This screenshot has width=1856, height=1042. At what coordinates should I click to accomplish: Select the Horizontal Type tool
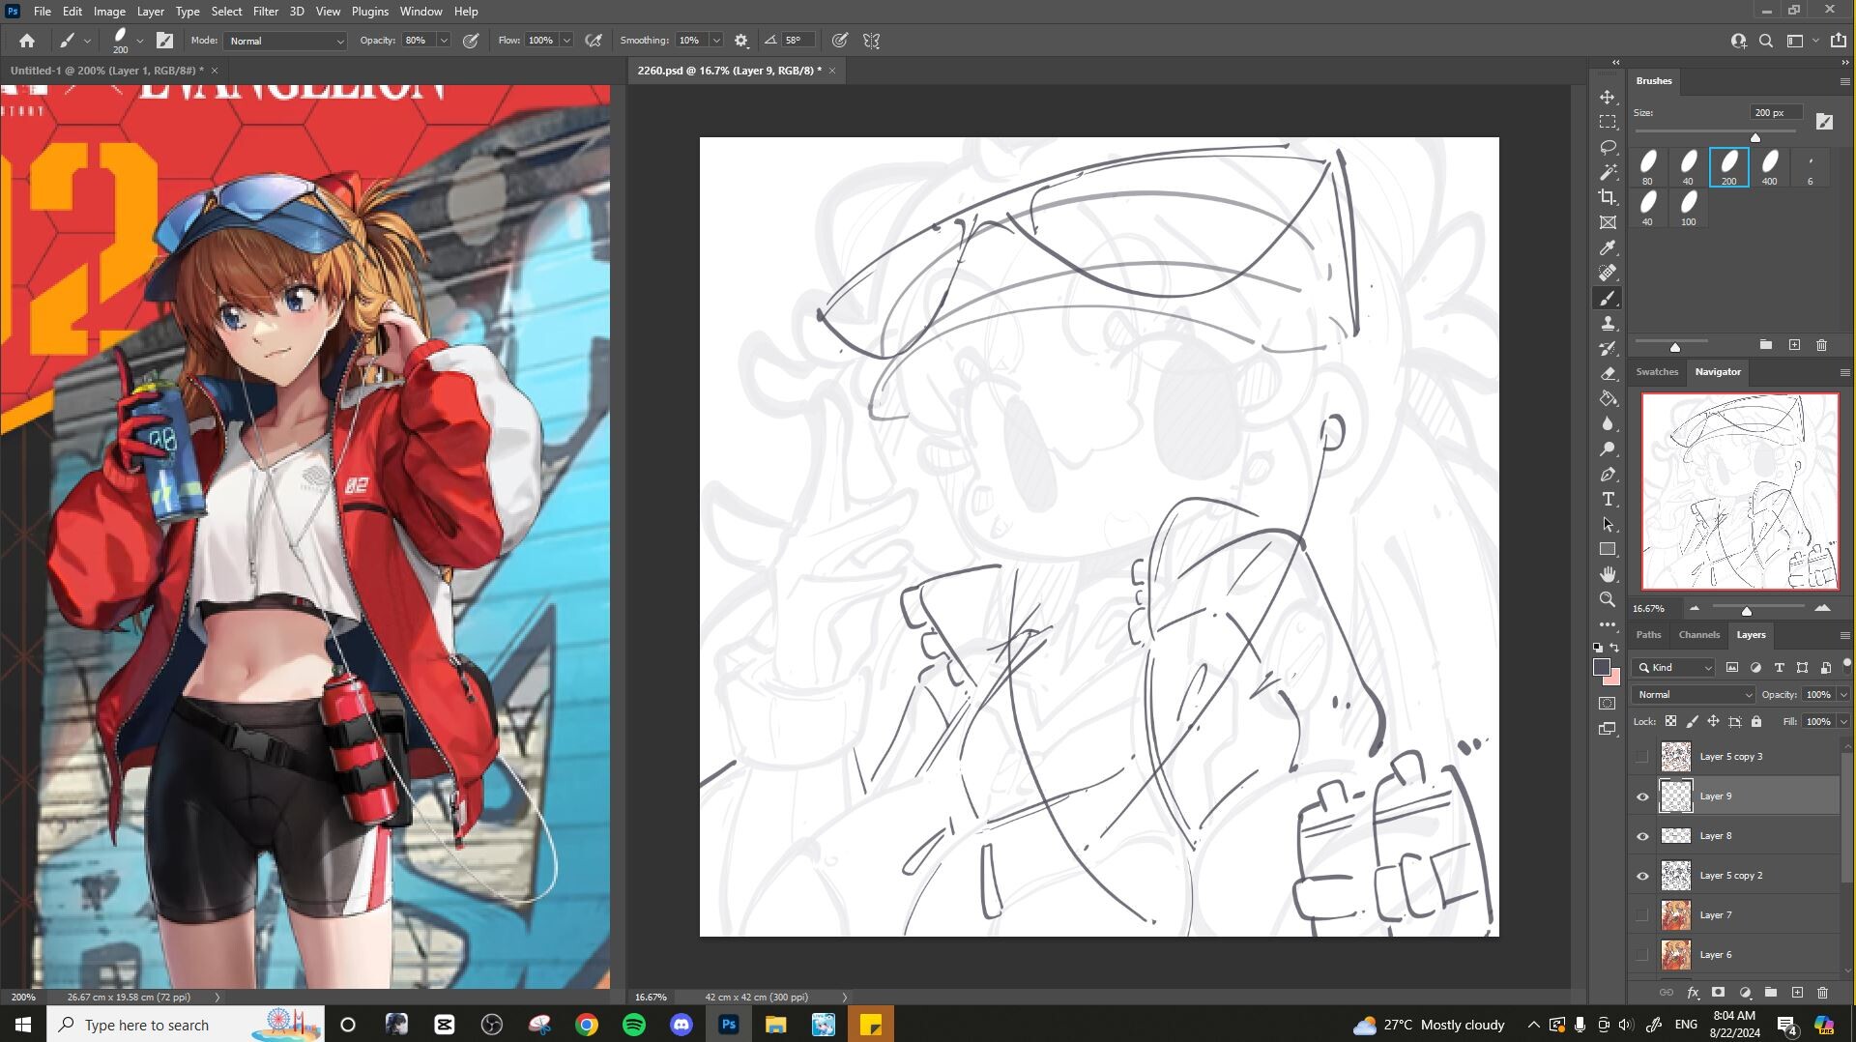click(1608, 500)
